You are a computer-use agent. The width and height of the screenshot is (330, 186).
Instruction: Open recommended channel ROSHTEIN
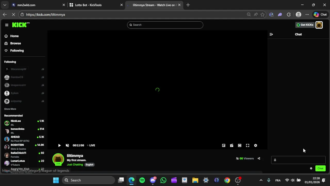tap(24, 147)
